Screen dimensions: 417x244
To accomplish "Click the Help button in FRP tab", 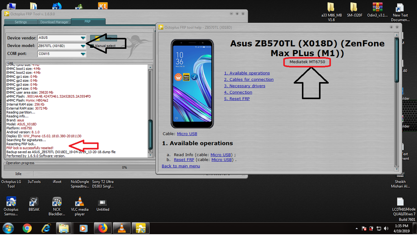I will tap(103, 38).
